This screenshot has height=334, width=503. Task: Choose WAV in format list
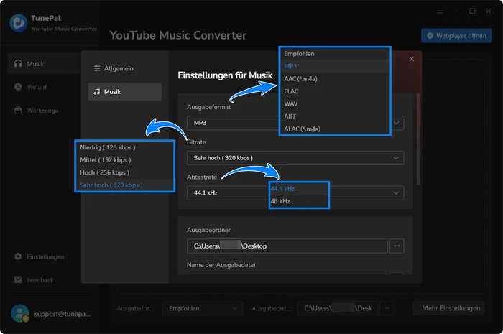tap(335, 103)
